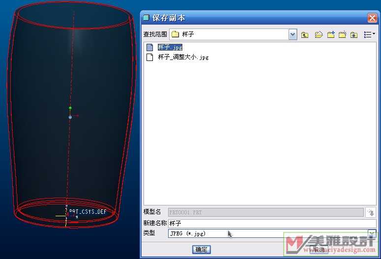This screenshot has width=381, height=259.
Task: Select the file 杯子.jpg
Action: 170,47
